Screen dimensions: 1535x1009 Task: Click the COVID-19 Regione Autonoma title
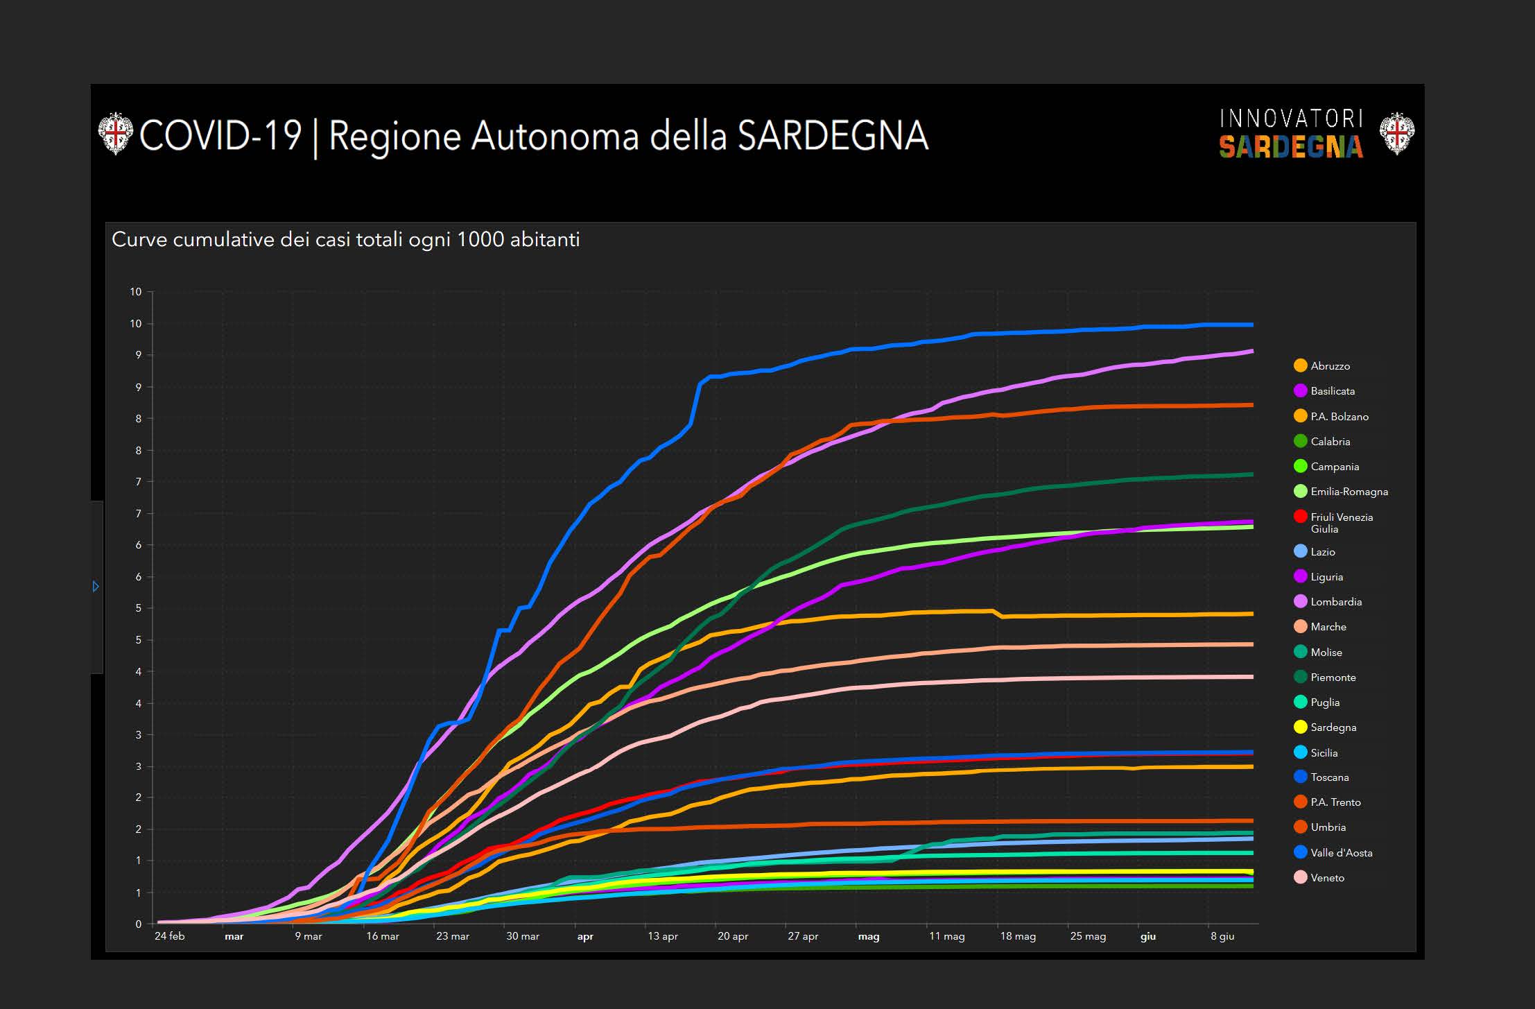pyautogui.click(x=534, y=135)
